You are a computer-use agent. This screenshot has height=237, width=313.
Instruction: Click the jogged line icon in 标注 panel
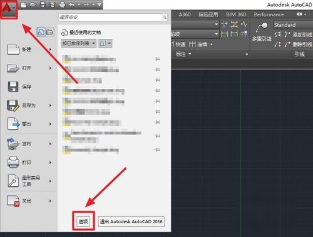[244, 24]
